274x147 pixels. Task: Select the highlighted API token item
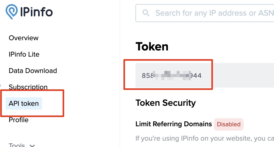[x=24, y=103]
